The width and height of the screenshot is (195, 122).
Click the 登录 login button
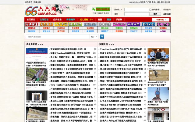click(x=155, y=14)
